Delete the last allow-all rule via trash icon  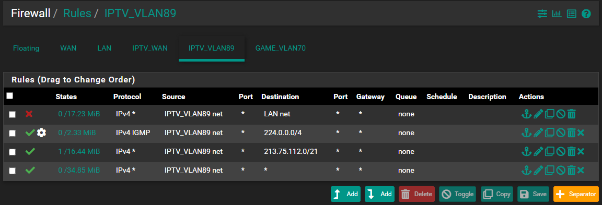click(x=571, y=170)
